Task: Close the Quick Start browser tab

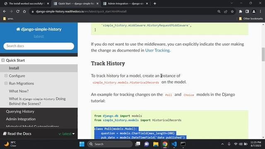Action: (98, 4)
